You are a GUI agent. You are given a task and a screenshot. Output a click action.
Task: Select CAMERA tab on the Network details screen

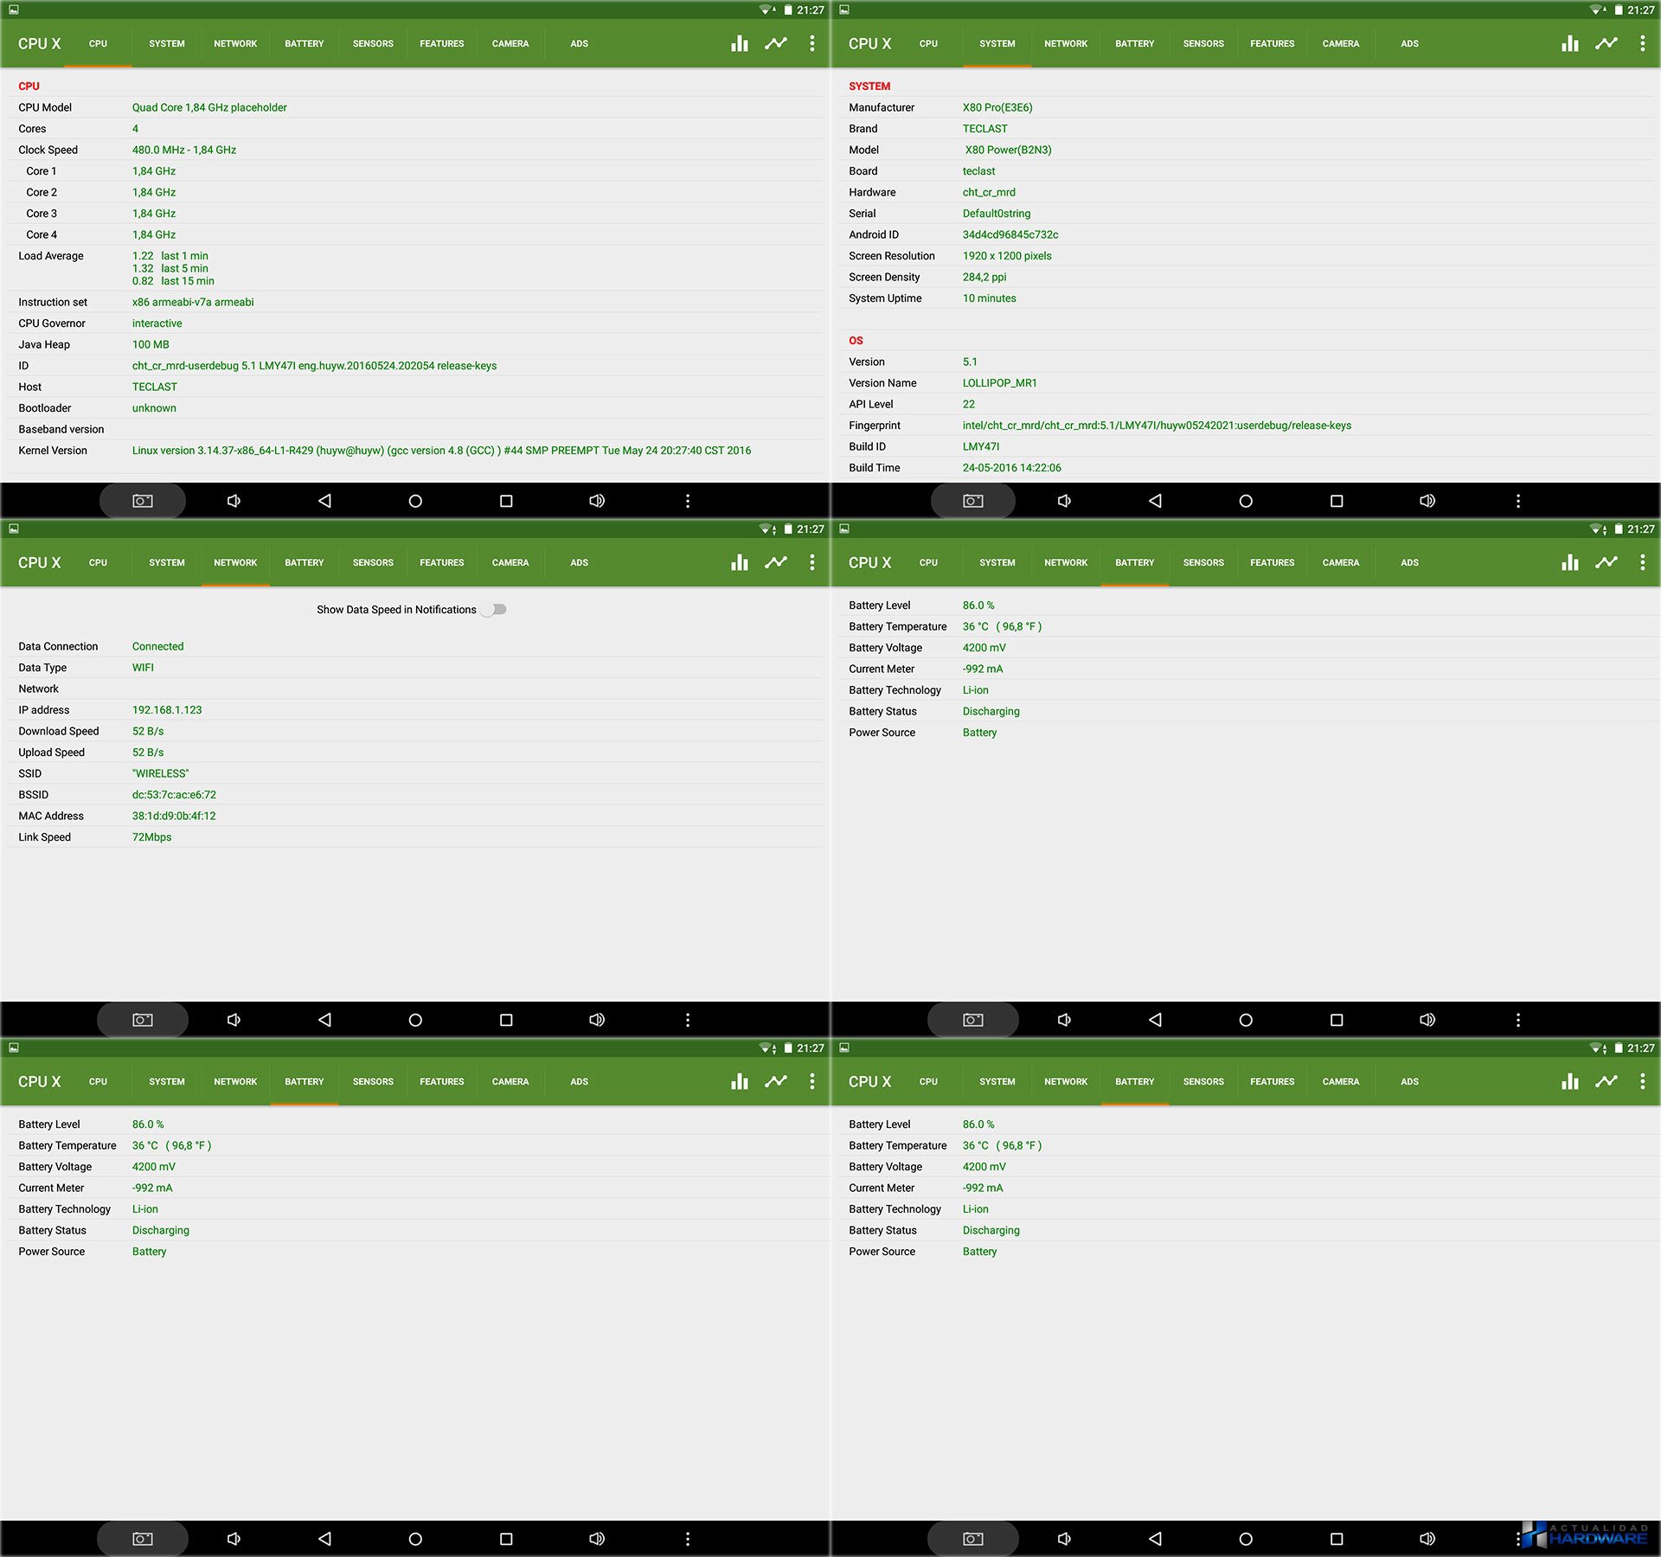pos(510,562)
